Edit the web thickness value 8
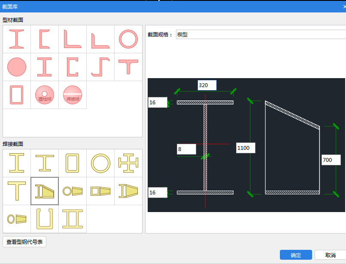The image size is (346, 264). click(186, 149)
